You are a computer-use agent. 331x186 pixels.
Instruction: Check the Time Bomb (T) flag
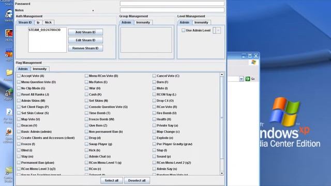point(86,113)
